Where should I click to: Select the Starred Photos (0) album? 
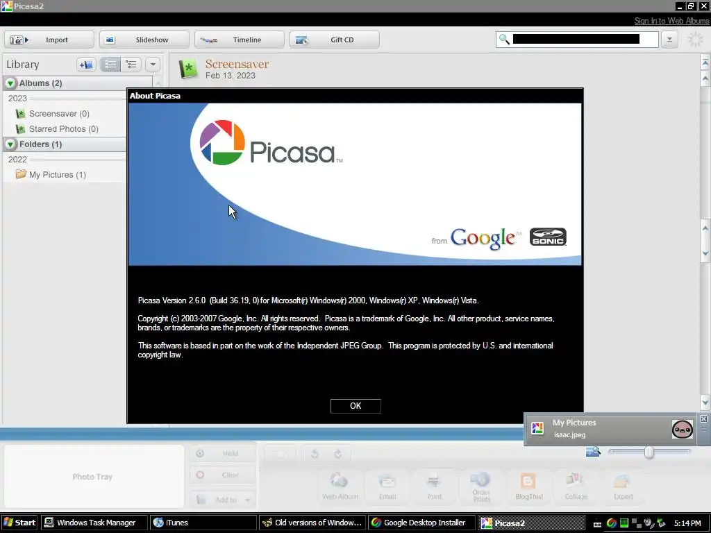(x=63, y=129)
